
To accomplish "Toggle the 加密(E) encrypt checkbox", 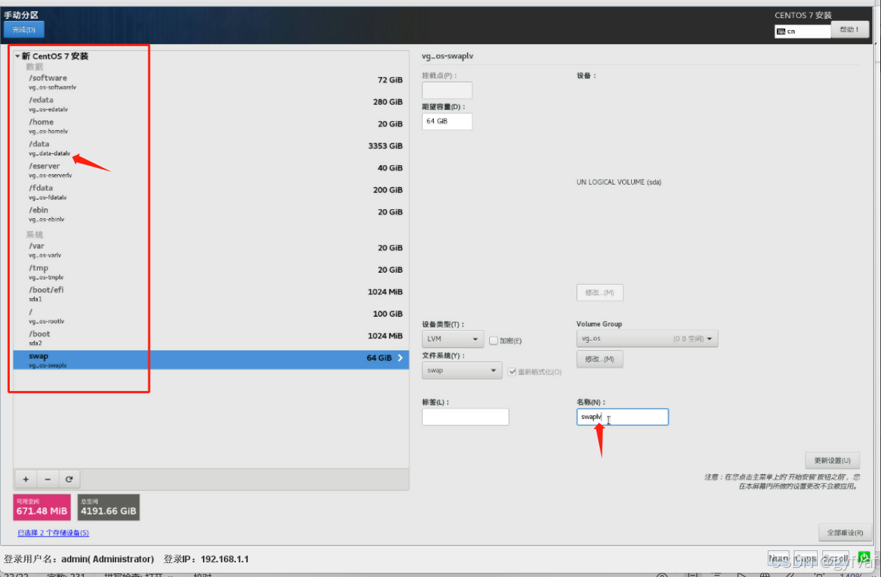I will tap(493, 340).
